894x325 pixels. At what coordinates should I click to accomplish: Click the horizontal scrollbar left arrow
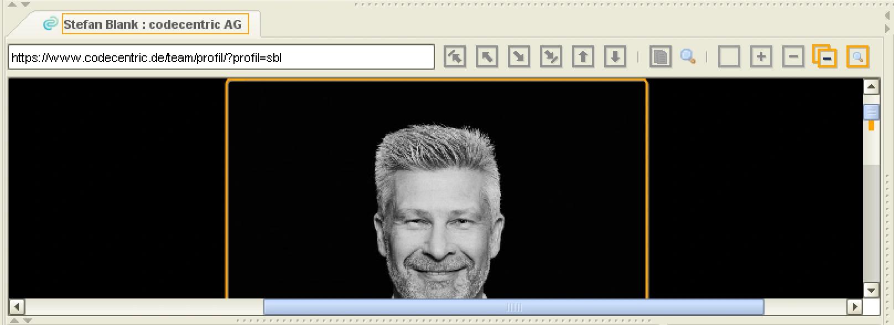(17, 306)
